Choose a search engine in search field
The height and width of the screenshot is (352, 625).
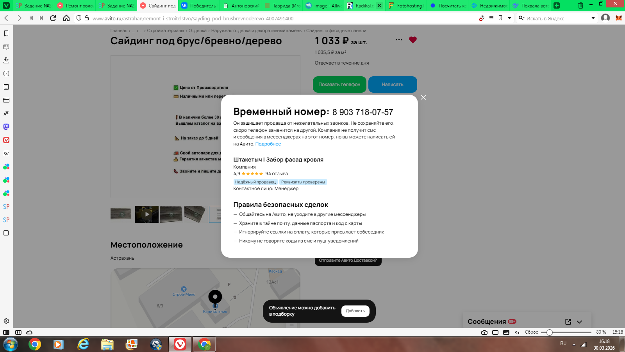pyautogui.click(x=521, y=18)
